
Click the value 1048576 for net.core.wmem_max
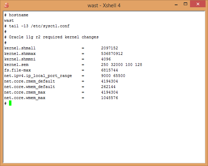(110, 98)
